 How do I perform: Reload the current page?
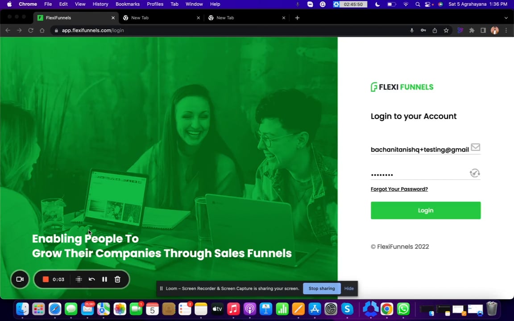30,30
